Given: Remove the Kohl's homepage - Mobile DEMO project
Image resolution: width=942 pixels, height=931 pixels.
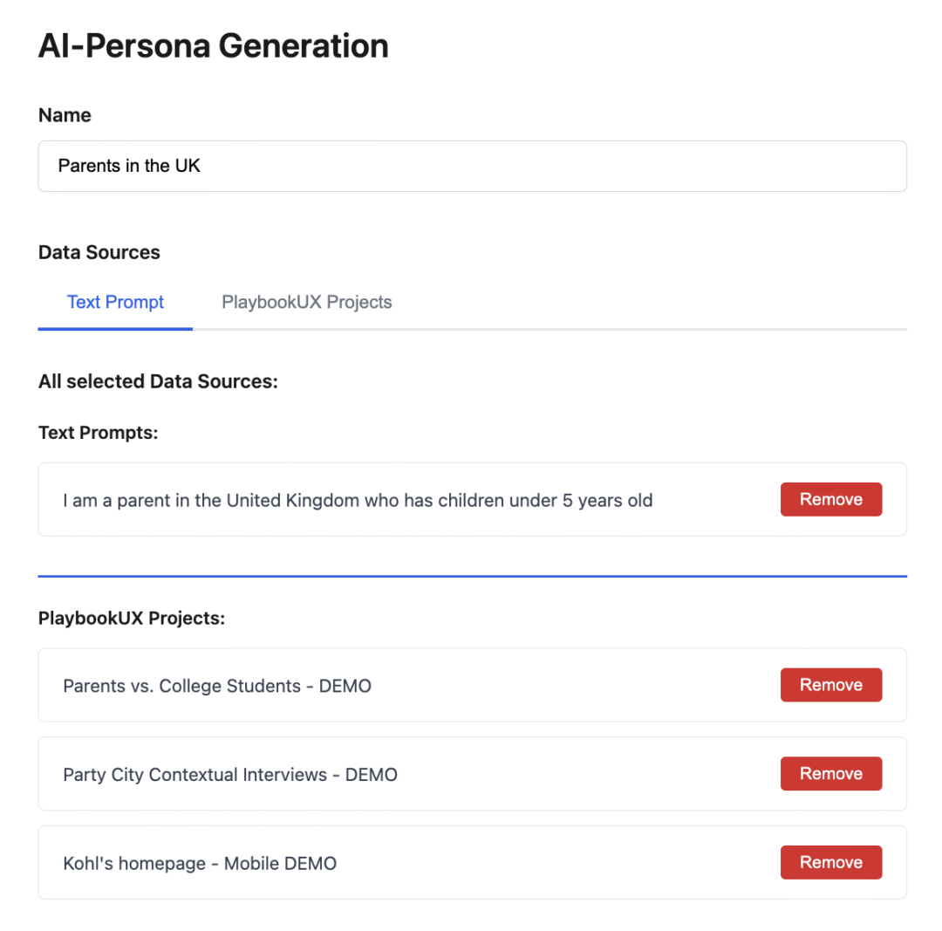Looking at the screenshot, I should [830, 862].
